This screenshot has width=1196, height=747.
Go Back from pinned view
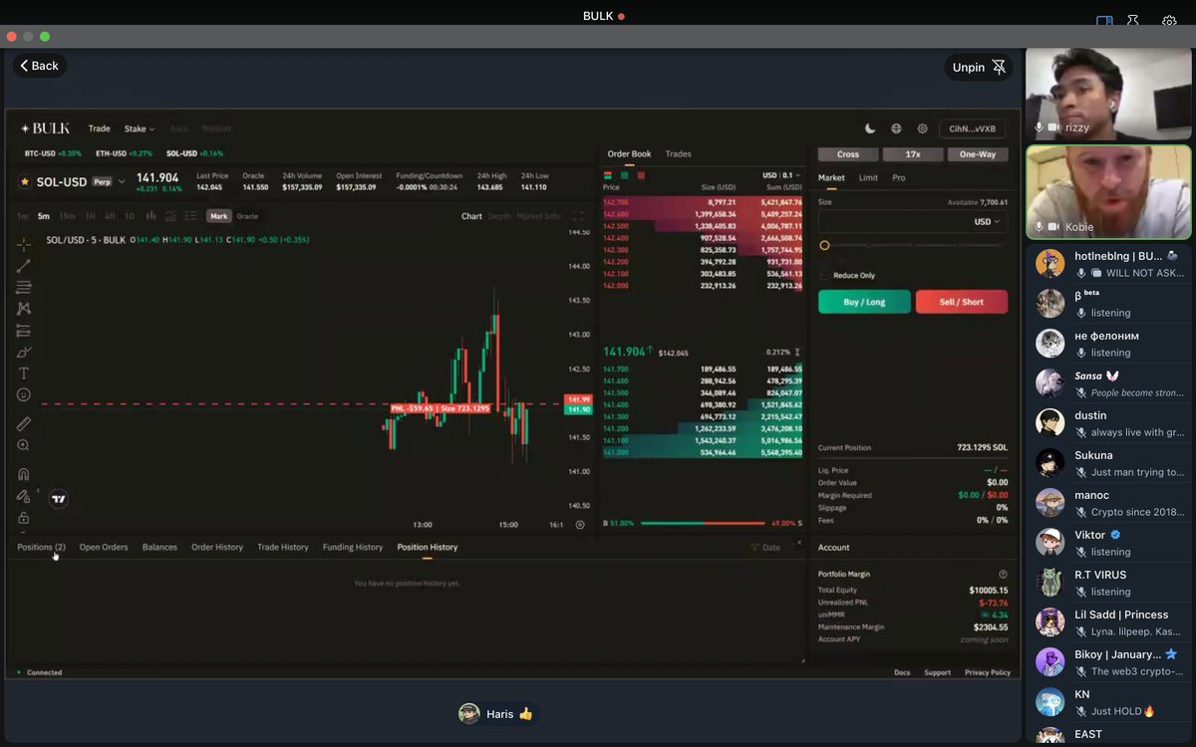[x=40, y=66]
